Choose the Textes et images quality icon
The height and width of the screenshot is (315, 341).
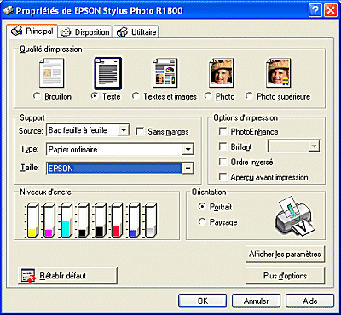(165, 73)
